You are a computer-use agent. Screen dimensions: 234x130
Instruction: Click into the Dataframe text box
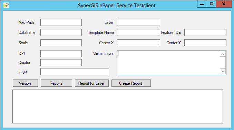tap(61, 32)
